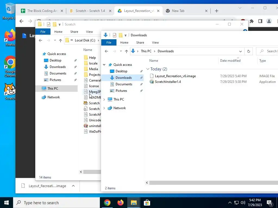Click Firefox icon in the taskbar
Screen dimensions: 278x208
click(x=120, y=203)
